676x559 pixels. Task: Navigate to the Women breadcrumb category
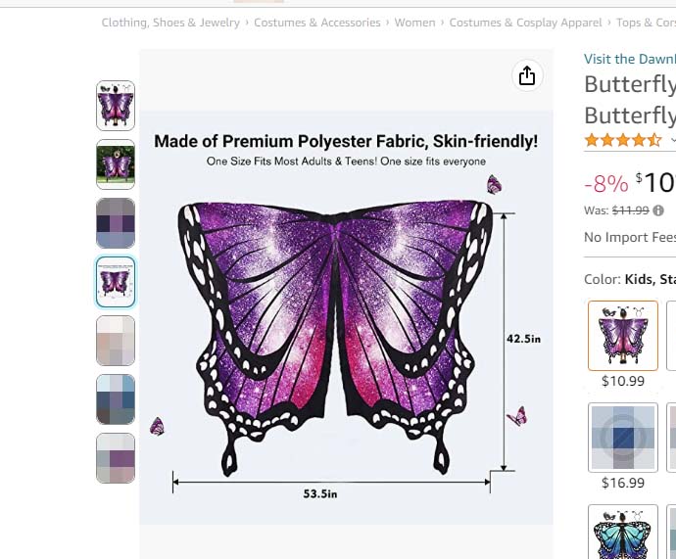414,23
